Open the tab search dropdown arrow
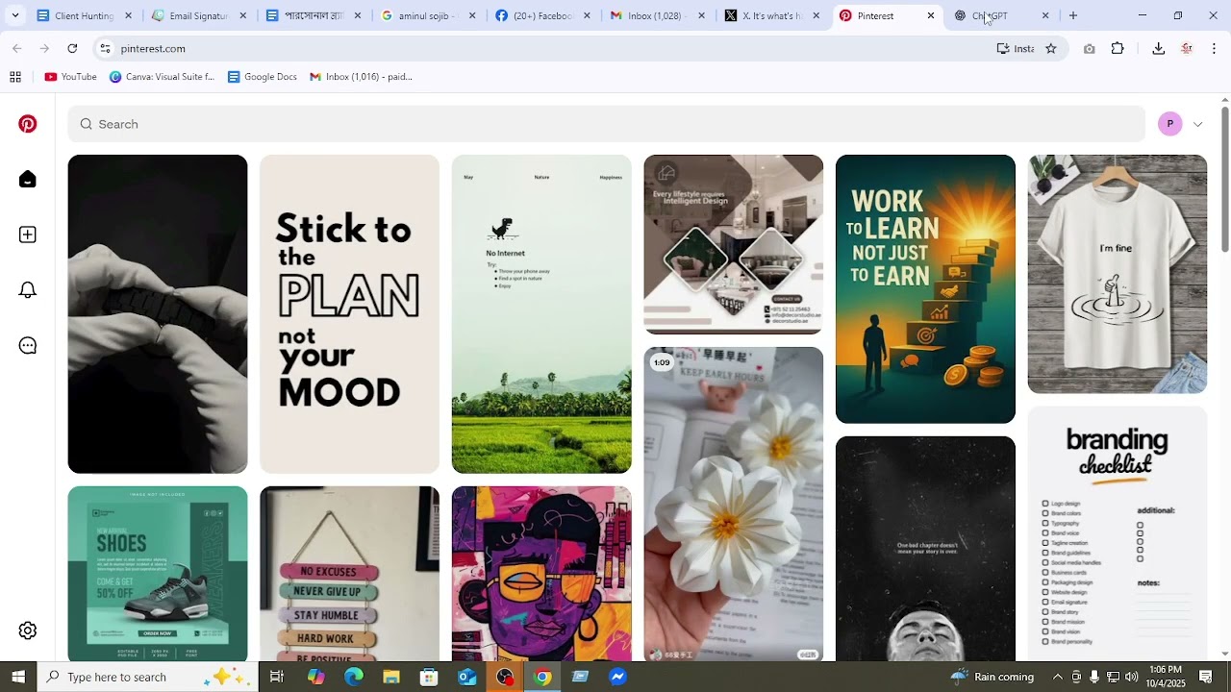This screenshot has height=692, width=1231. (14, 15)
